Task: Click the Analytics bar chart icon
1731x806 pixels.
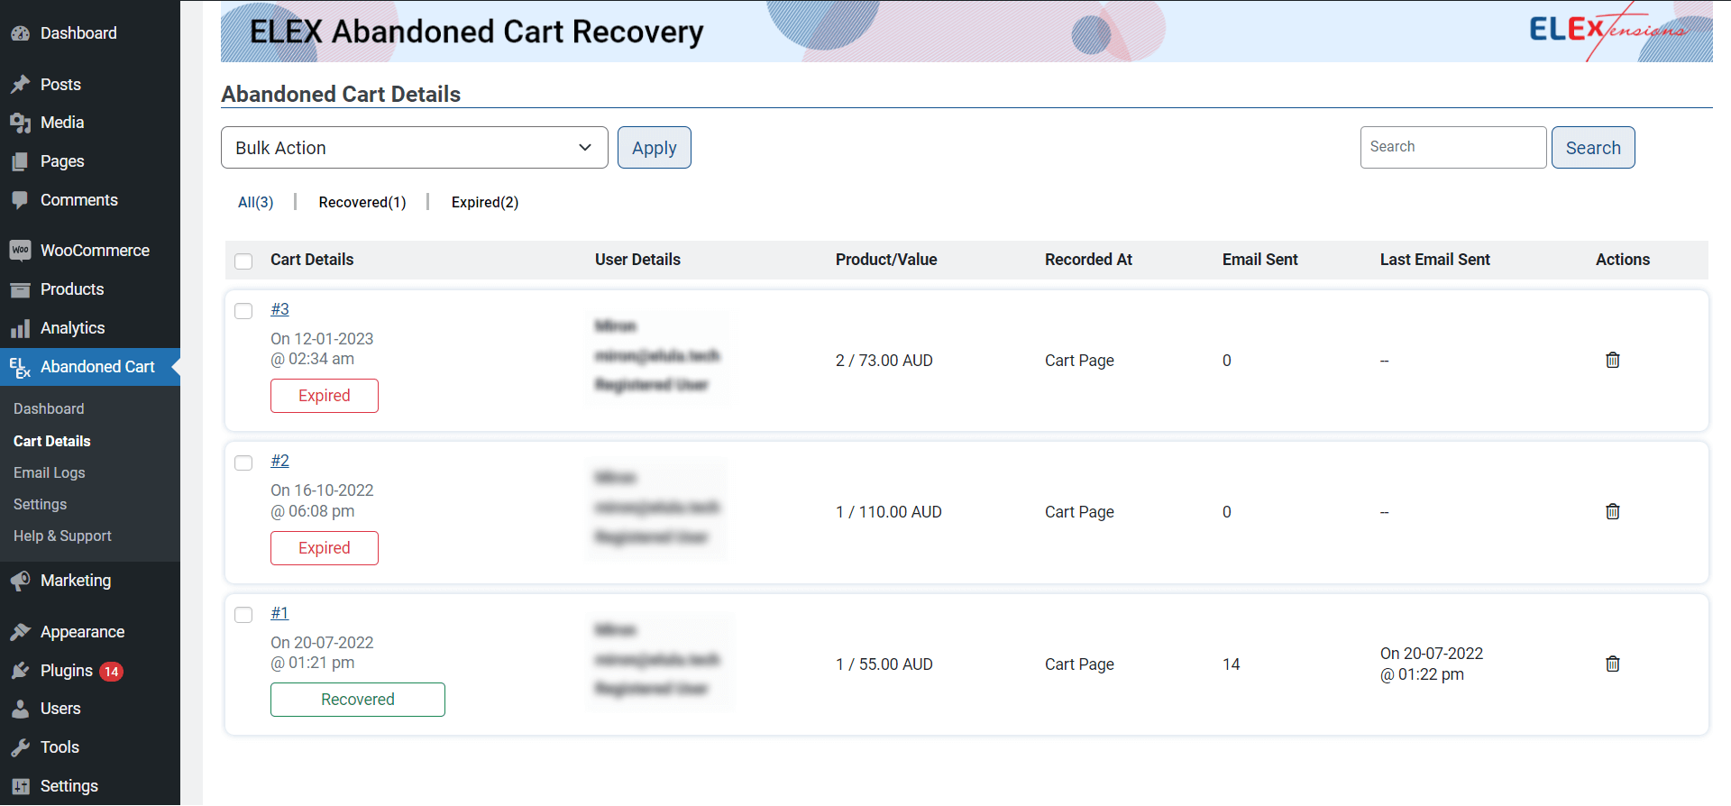Action: pos(20,328)
